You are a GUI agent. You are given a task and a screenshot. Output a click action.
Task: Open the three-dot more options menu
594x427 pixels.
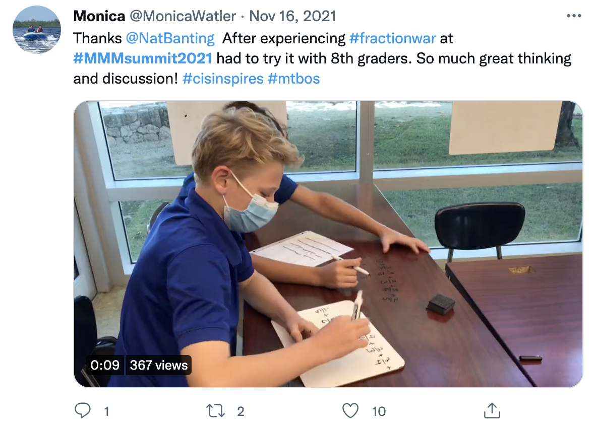tap(574, 16)
